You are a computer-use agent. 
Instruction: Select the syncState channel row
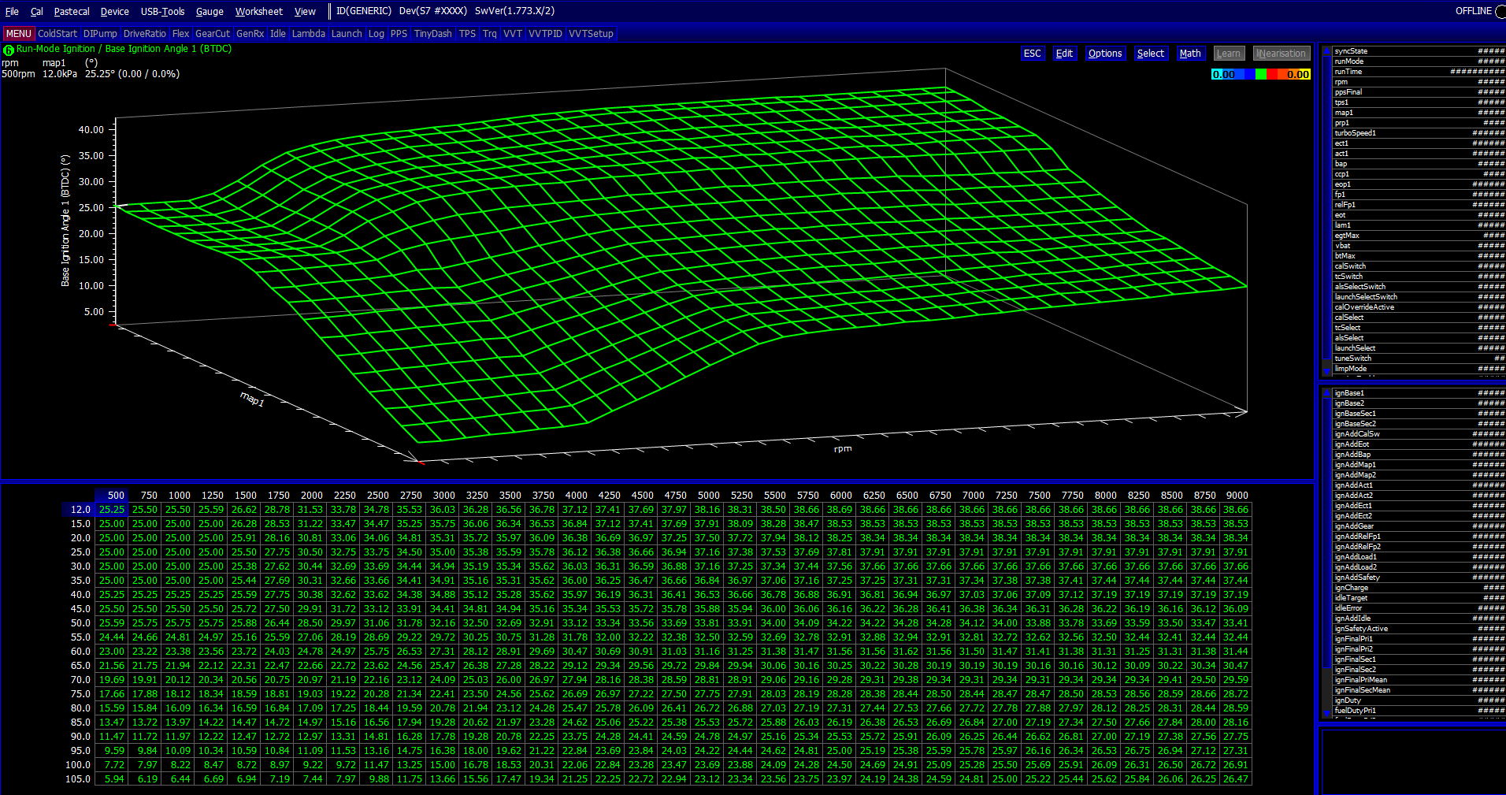tap(1419, 51)
